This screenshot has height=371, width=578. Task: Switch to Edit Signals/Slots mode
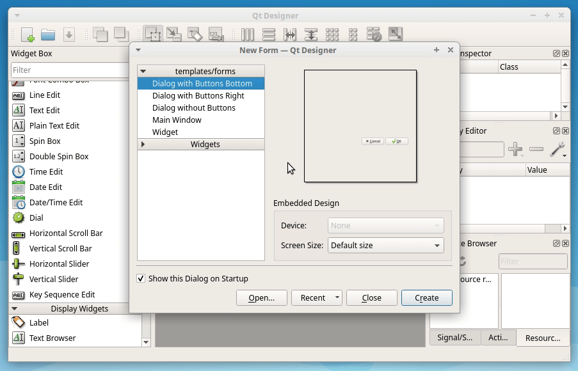[174, 34]
